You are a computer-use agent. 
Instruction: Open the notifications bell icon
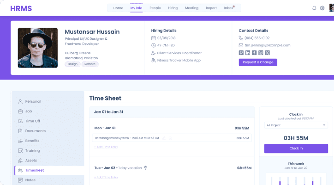coord(314,8)
